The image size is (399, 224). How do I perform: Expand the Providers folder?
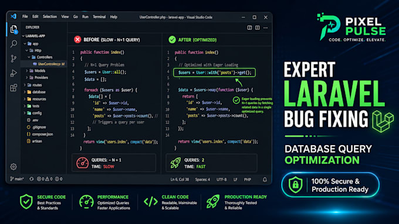coord(27,78)
